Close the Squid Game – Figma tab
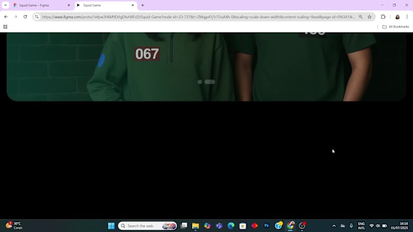Screen dimensions: 413x232 (69, 5)
